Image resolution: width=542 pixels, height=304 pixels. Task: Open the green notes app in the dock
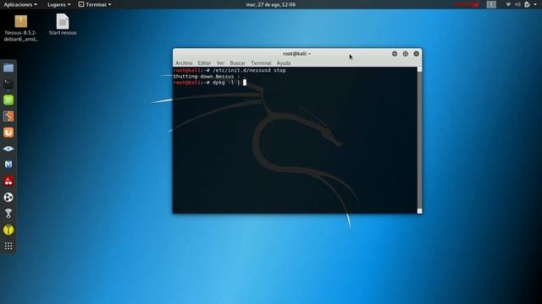coord(8,100)
